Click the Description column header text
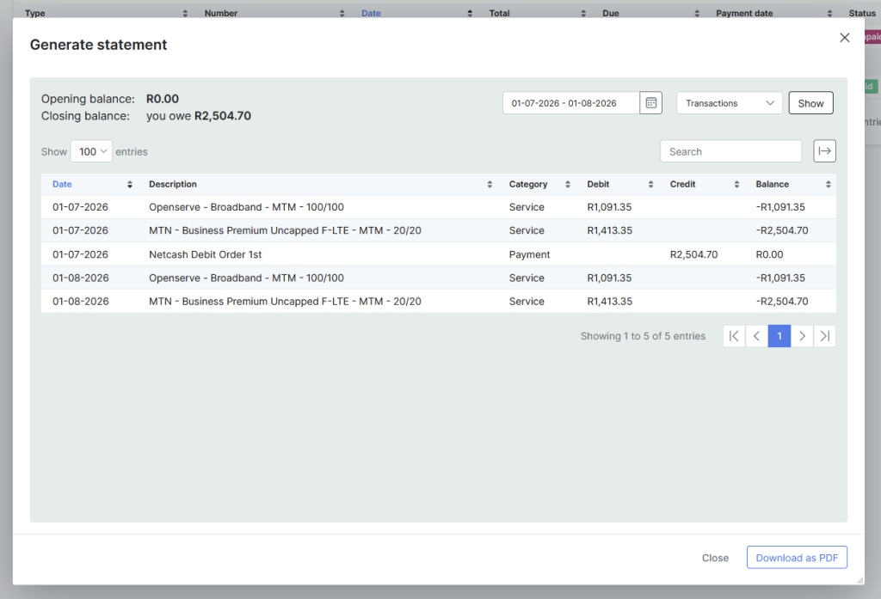This screenshot has height=599, width=881. [172, 184]
